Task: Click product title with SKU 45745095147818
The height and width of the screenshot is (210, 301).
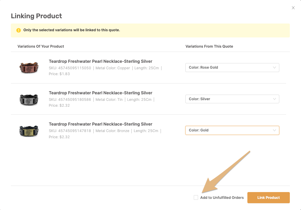Action: tap(100, 124)
